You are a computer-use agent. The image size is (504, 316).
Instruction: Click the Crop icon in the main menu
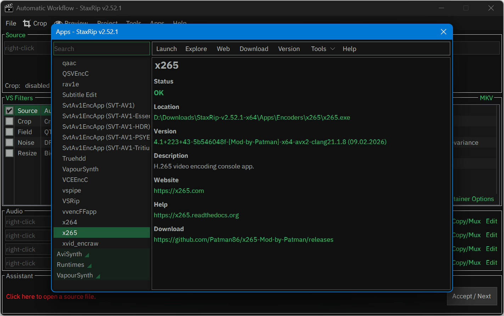click(x=27, y=23)
